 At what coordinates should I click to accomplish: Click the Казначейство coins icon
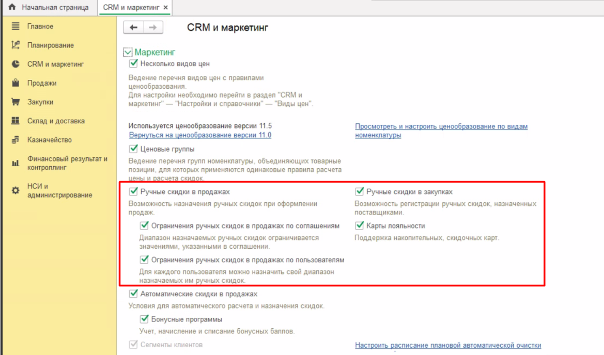[16, 140]
